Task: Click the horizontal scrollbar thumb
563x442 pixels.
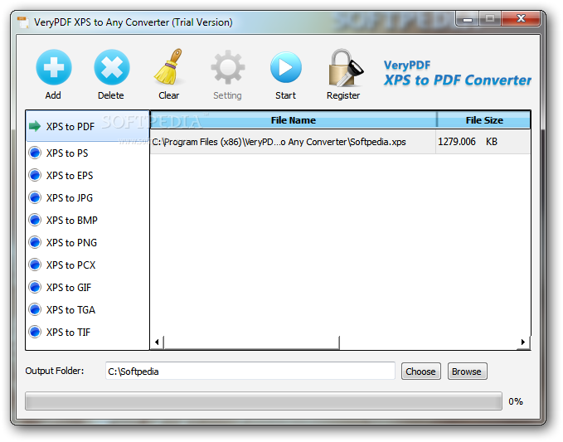Action: click(x=251, y=342)
